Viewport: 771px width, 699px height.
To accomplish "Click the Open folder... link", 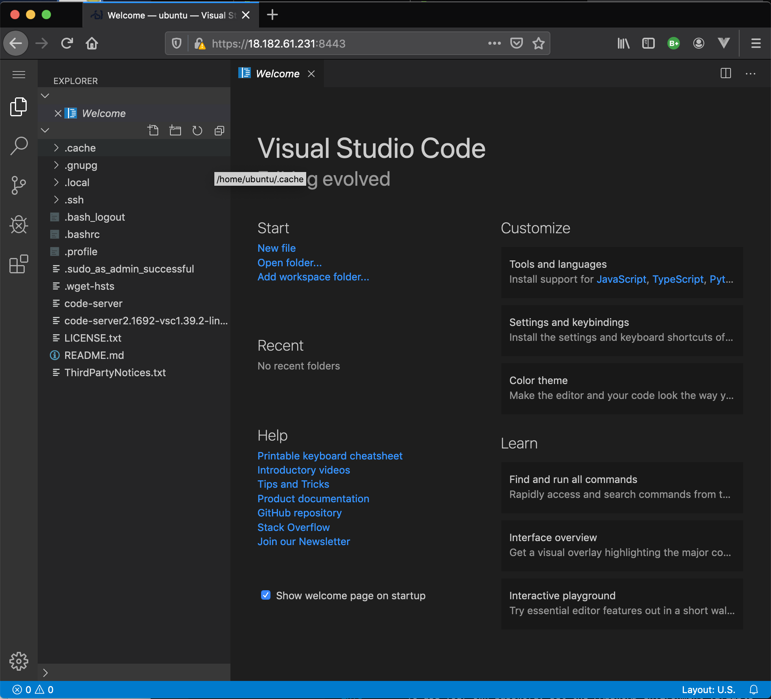I will pyautogui.click(x=289, y=263).
